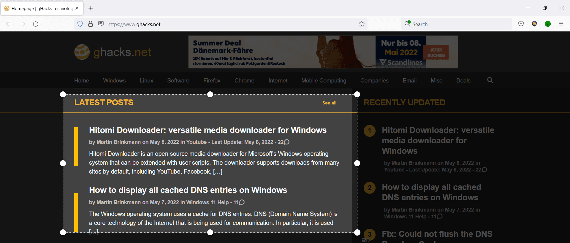Open the Pocket save icon
570x243 pixels.
pos(521,24)
